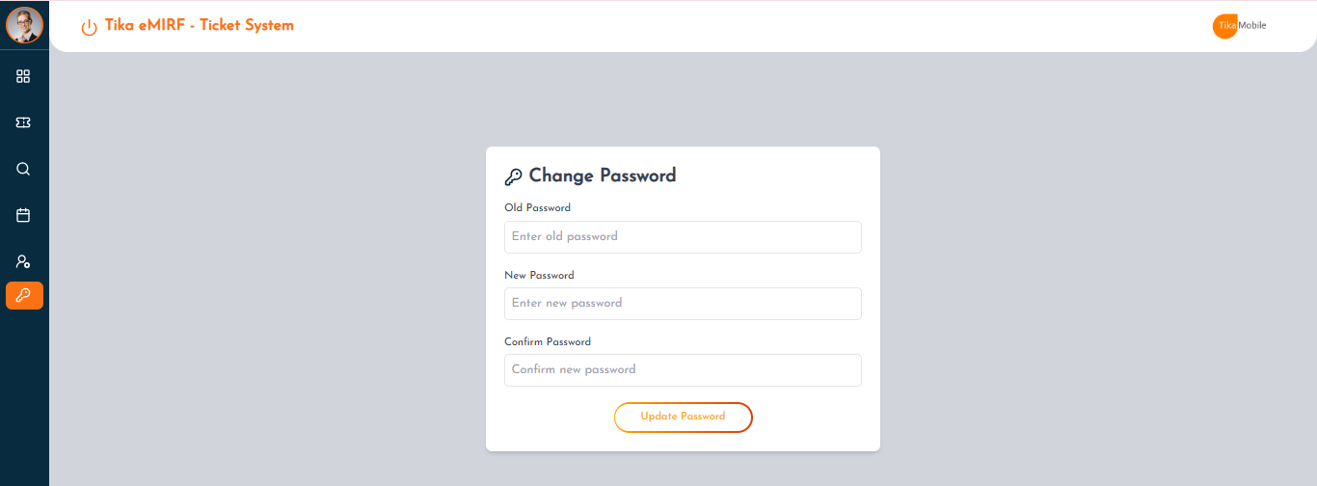This screenshot has height=486, width=1317.
Task: Focus the Enter old password field
Action: [x=683, y=237]
